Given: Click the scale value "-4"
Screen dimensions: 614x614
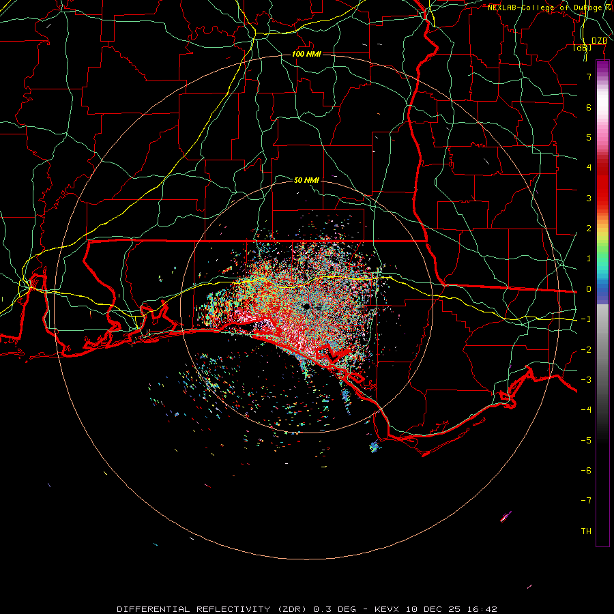Looking at the screenshot, I should coord(586,409).
